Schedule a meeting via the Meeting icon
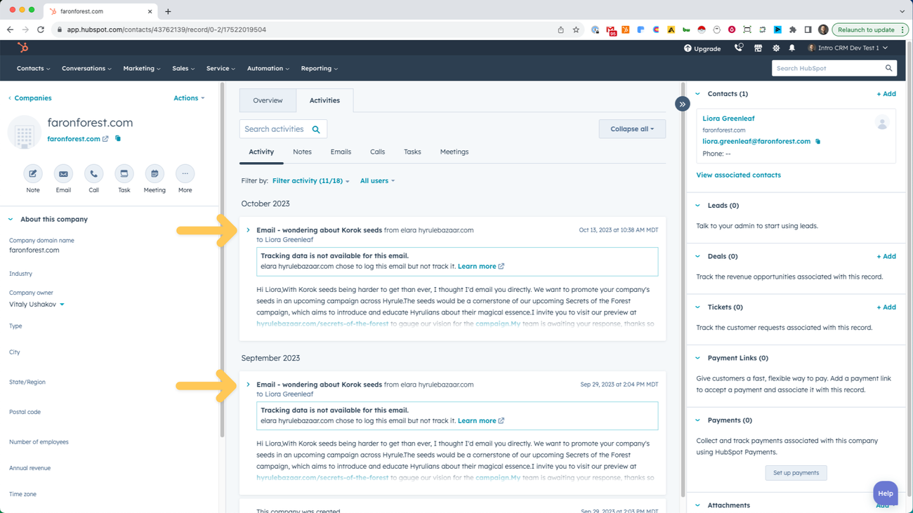The image size is (913, 513). click(154, 174)
